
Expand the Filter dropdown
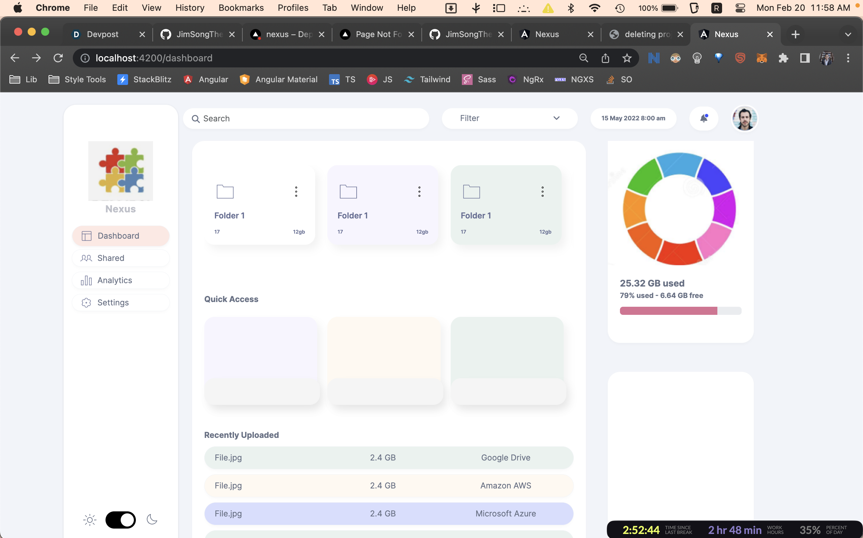pos(509,118)
